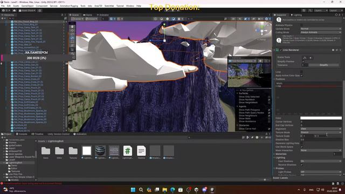This screenshot has height=194, width=345.
Task: Open the Window menu
Action: [130, 6]
